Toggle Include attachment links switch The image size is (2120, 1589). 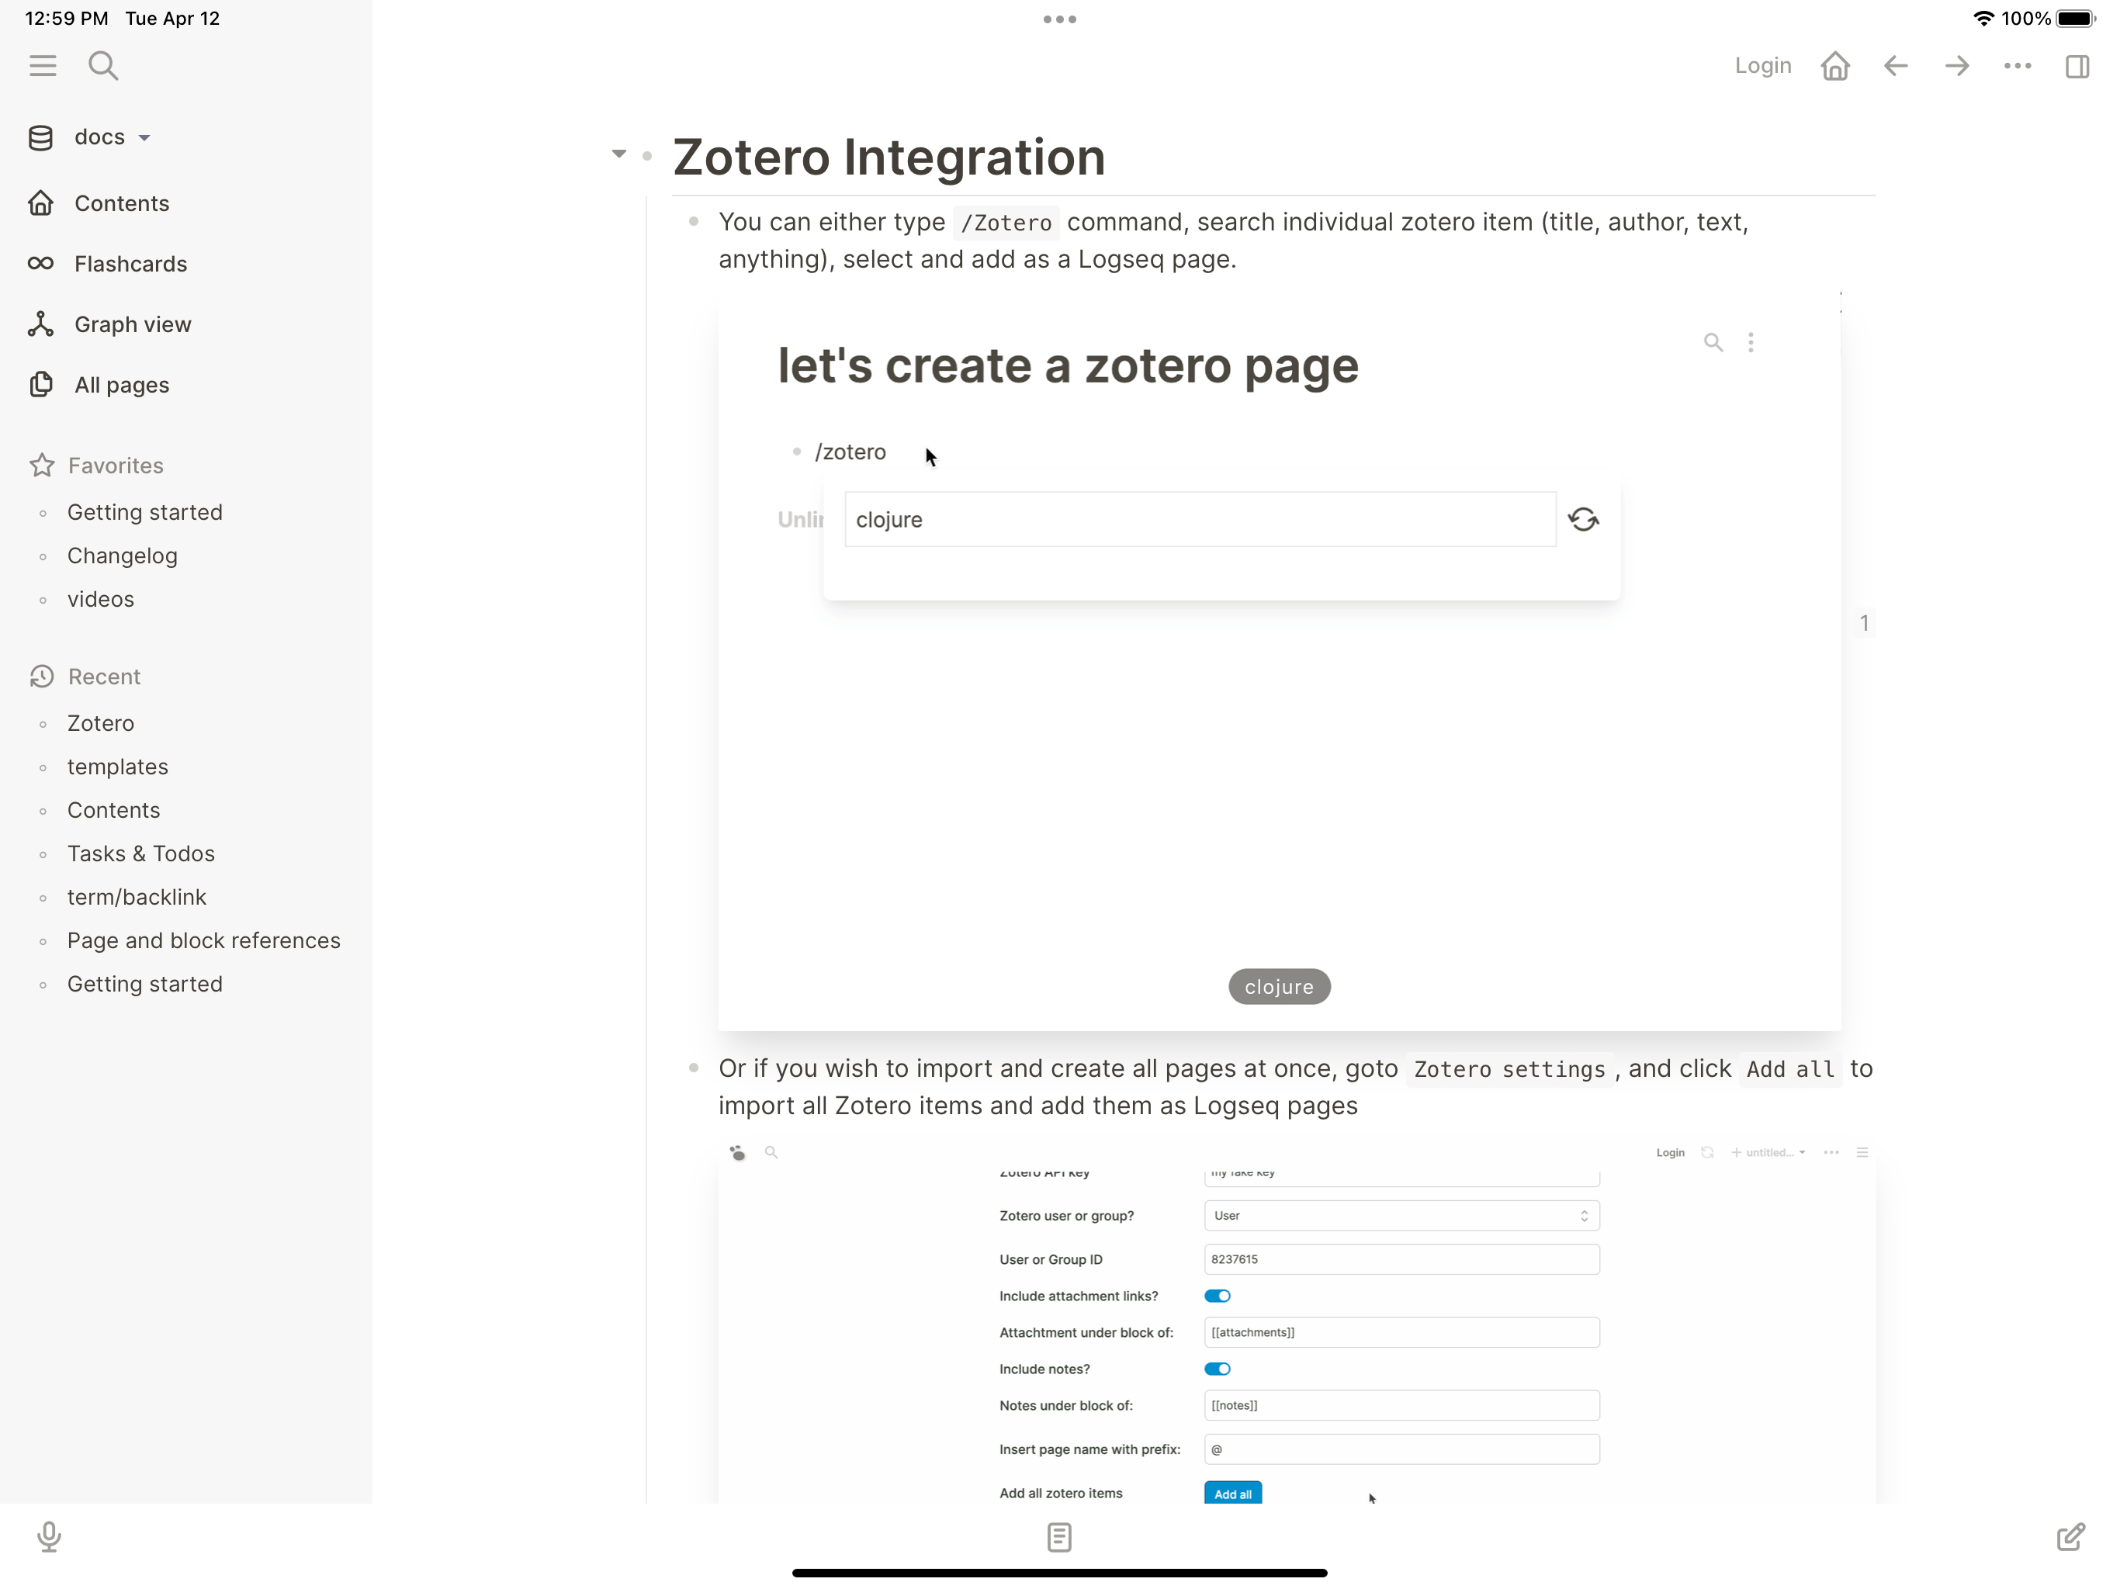tap(1218, 1296)
